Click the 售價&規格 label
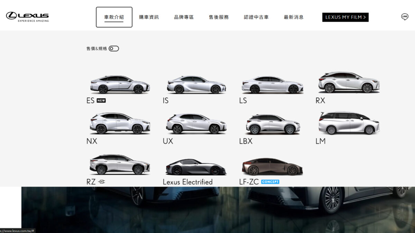The width and height of the screenshot is (415, 233). tap(97, 49)
